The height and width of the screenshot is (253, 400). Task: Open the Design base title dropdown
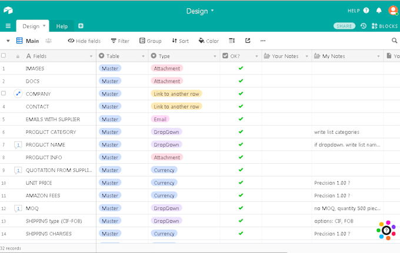point(200,11)
